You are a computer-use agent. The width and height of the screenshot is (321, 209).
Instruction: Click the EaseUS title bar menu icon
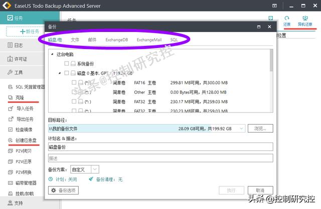pyautogui.click(x=274, y=5)
